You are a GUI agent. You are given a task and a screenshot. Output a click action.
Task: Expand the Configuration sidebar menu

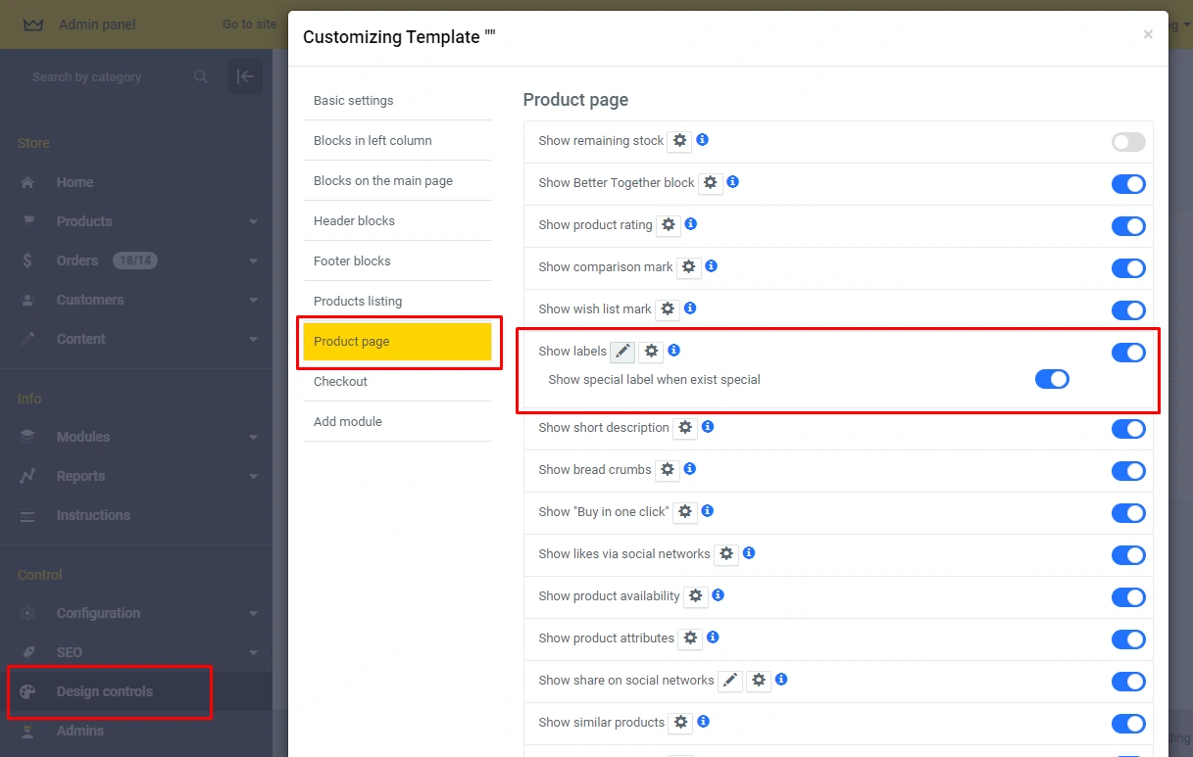tap(253, 614)
